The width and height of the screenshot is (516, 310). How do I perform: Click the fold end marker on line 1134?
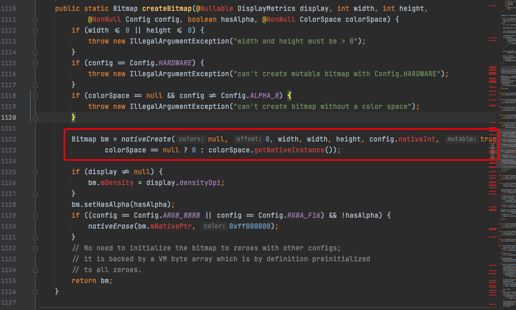pos(36,270)
